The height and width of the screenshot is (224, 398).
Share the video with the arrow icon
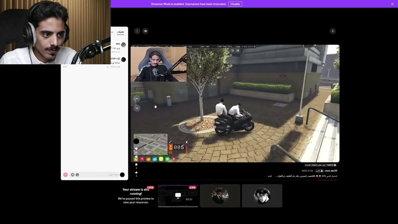point(136,173)
